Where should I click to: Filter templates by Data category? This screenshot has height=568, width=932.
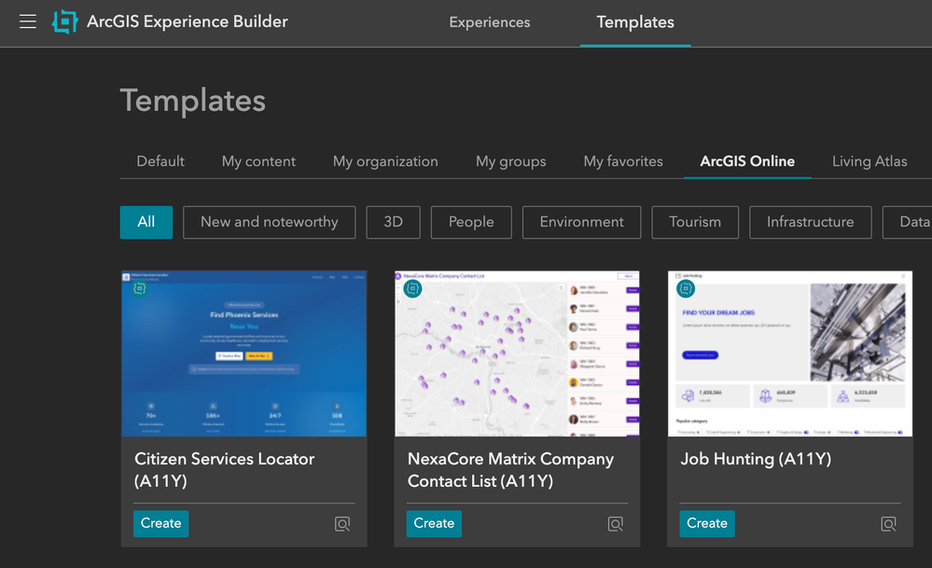909,222
